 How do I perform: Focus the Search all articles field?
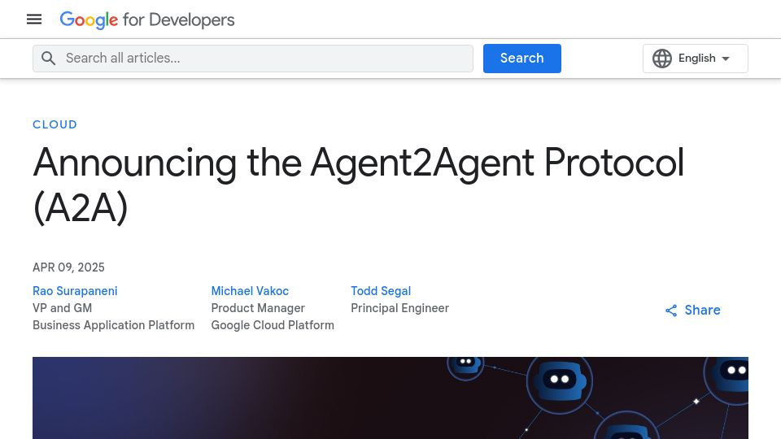(x=253, y=59)
